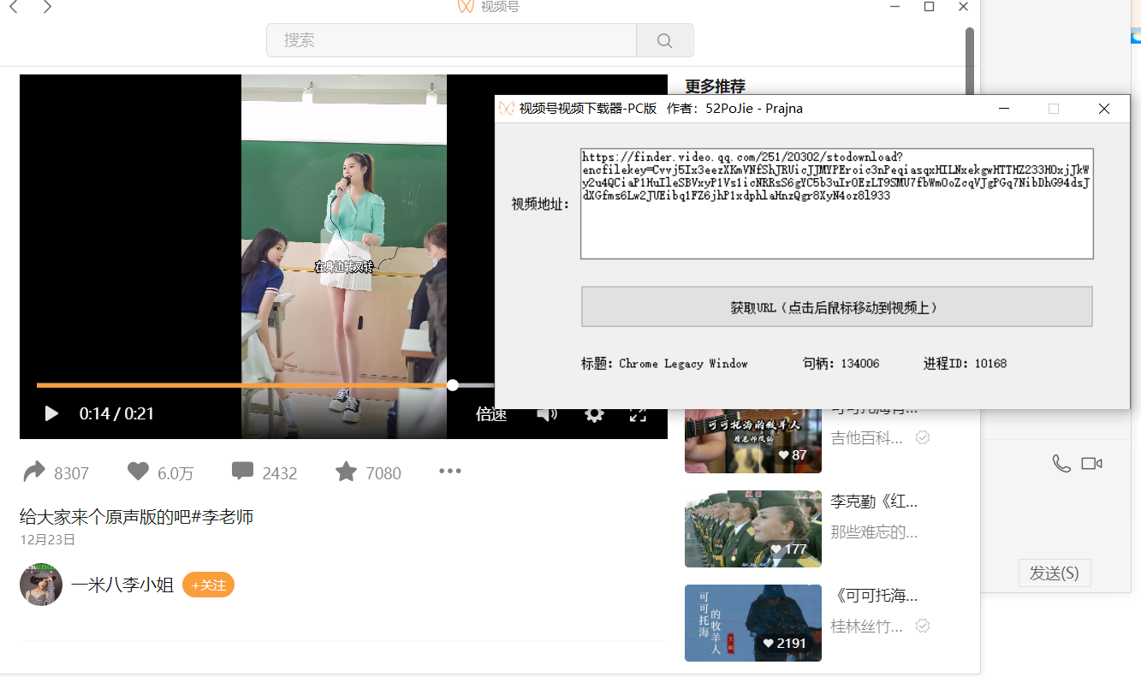Like the video with the heart icon
Image resolution: width=1141 pixels, height=677 pixels.
click(x=138, y=472)
